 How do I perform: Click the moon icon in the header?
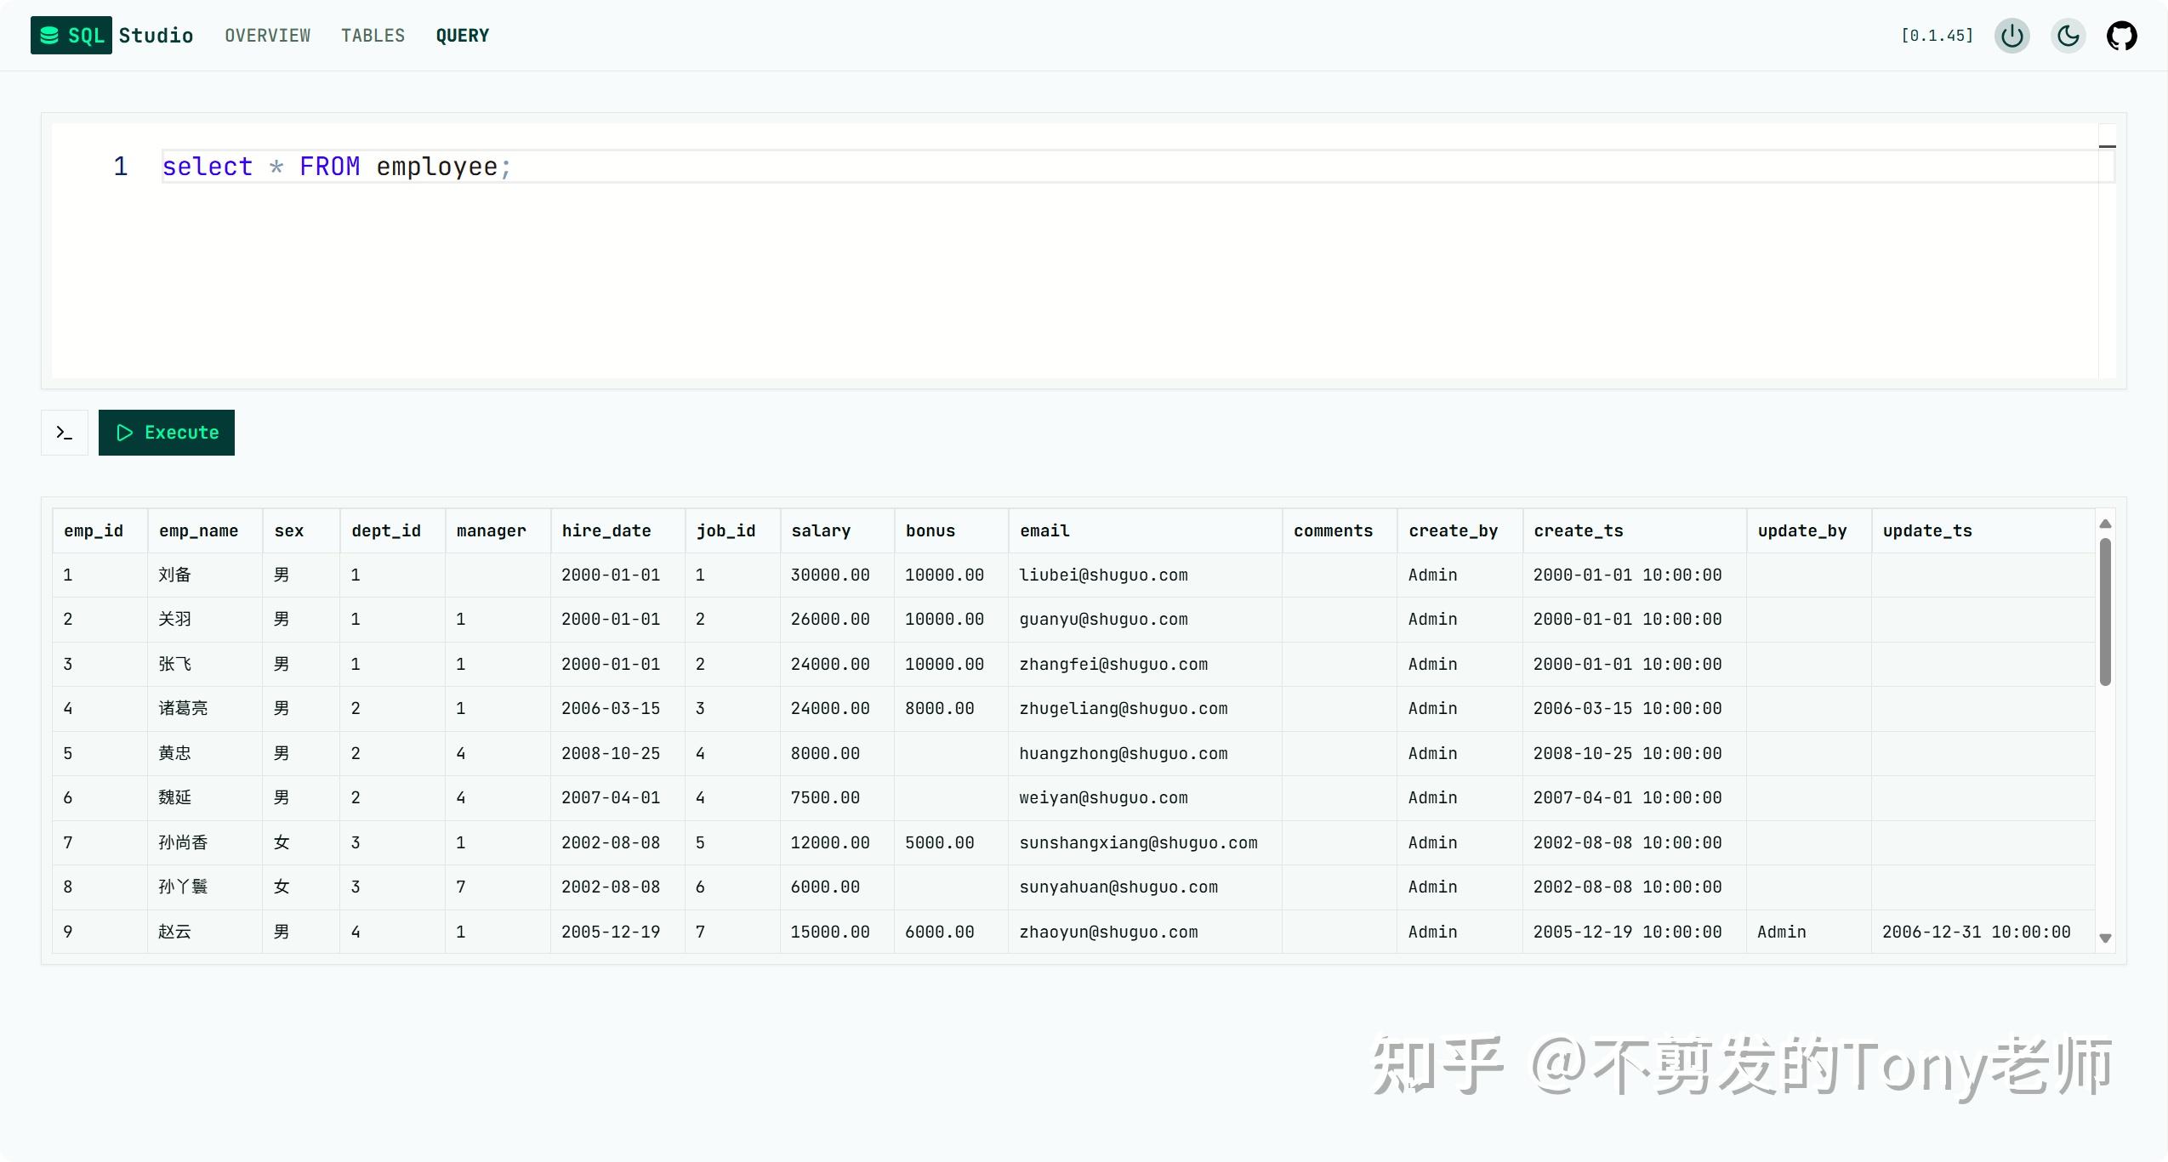[x=2067, y=35]
